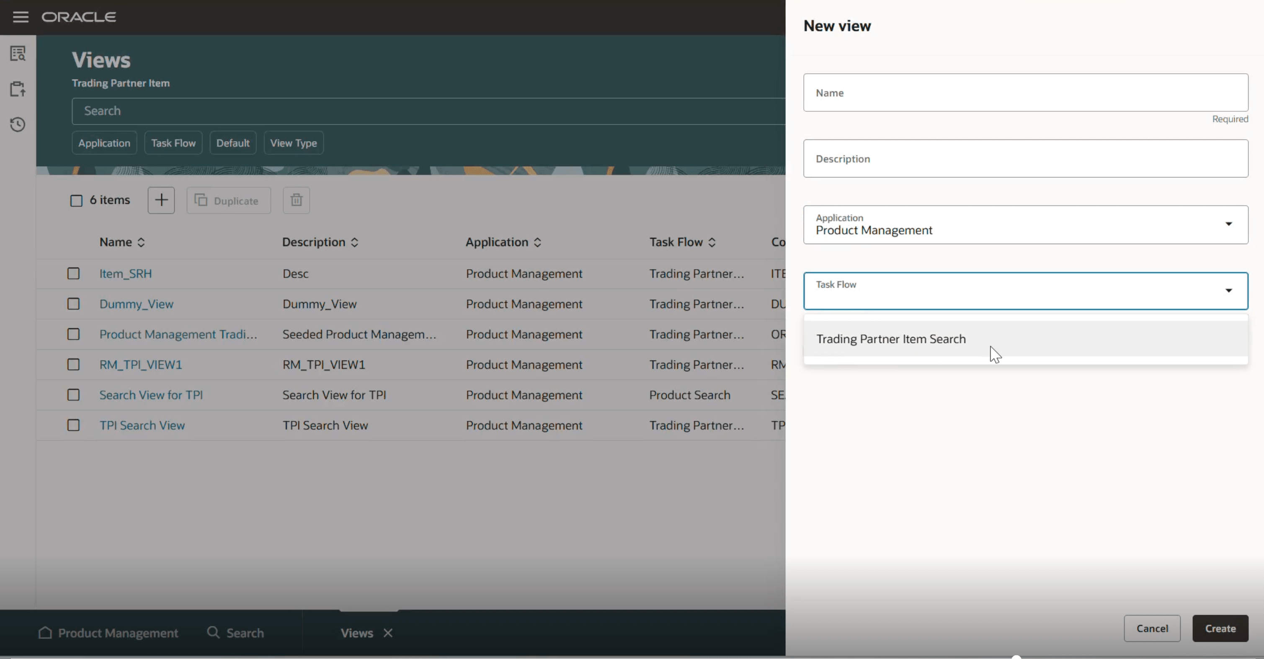Select the TPI Search View checkbox
The height and width of the screenshot is (659, 1264).
pyautogui.click(x=73, y=425)
